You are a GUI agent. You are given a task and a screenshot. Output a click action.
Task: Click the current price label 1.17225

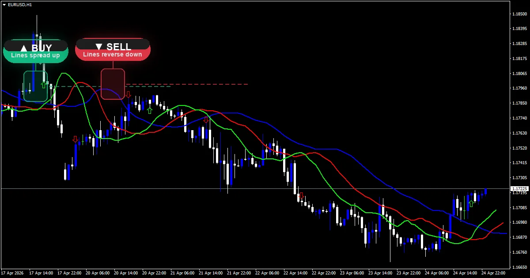click(x=519, y=188)
